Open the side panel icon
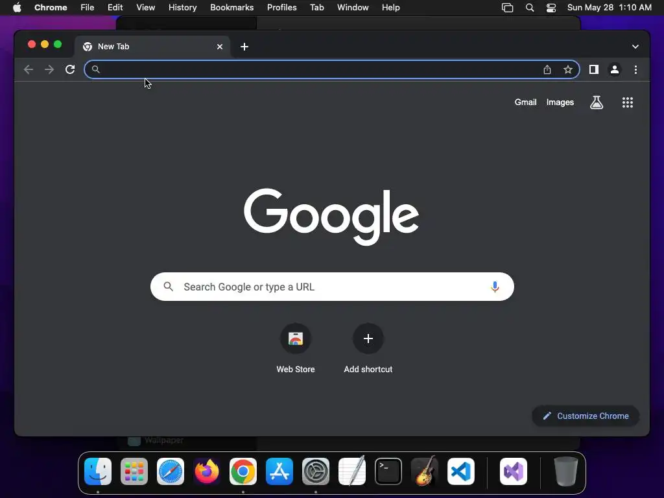The width and height of the screenshot is (664, 498). tap(594, 69)
